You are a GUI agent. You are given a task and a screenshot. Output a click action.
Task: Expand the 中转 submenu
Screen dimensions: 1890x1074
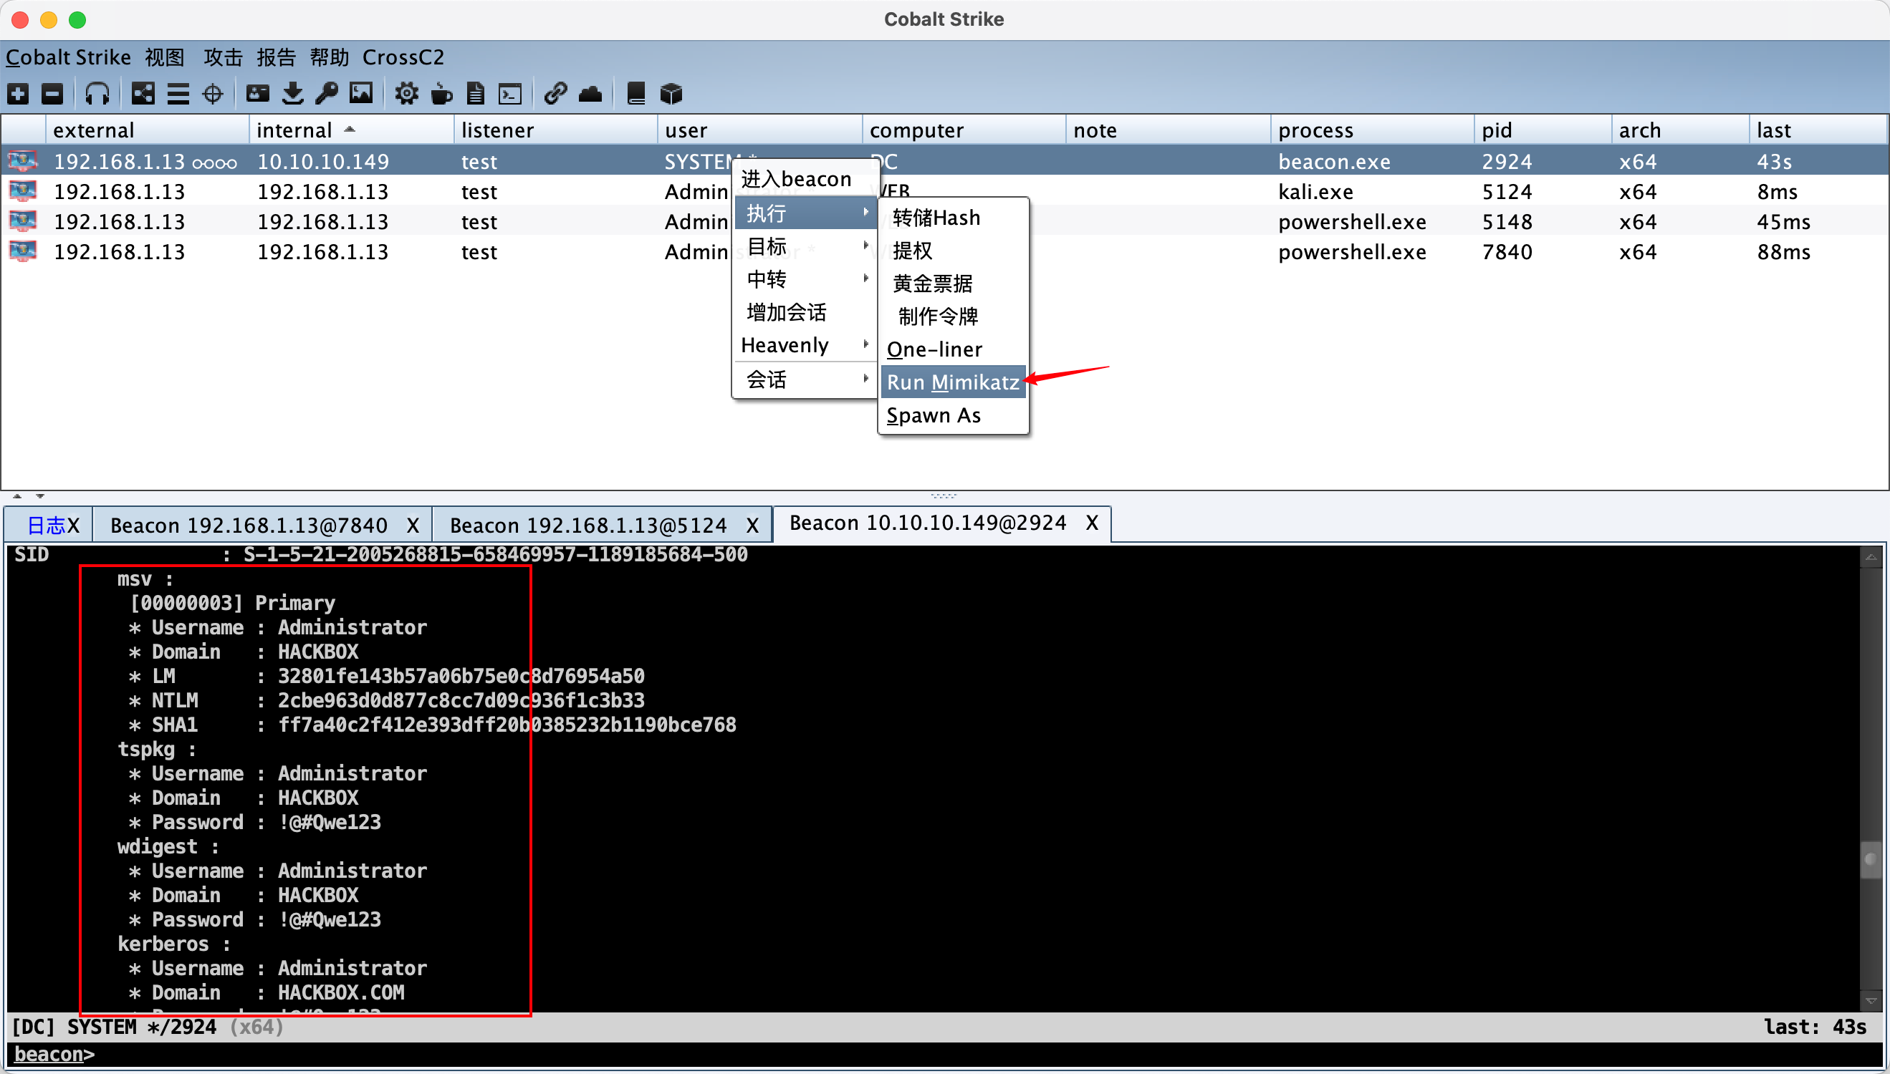click(805, 279)
